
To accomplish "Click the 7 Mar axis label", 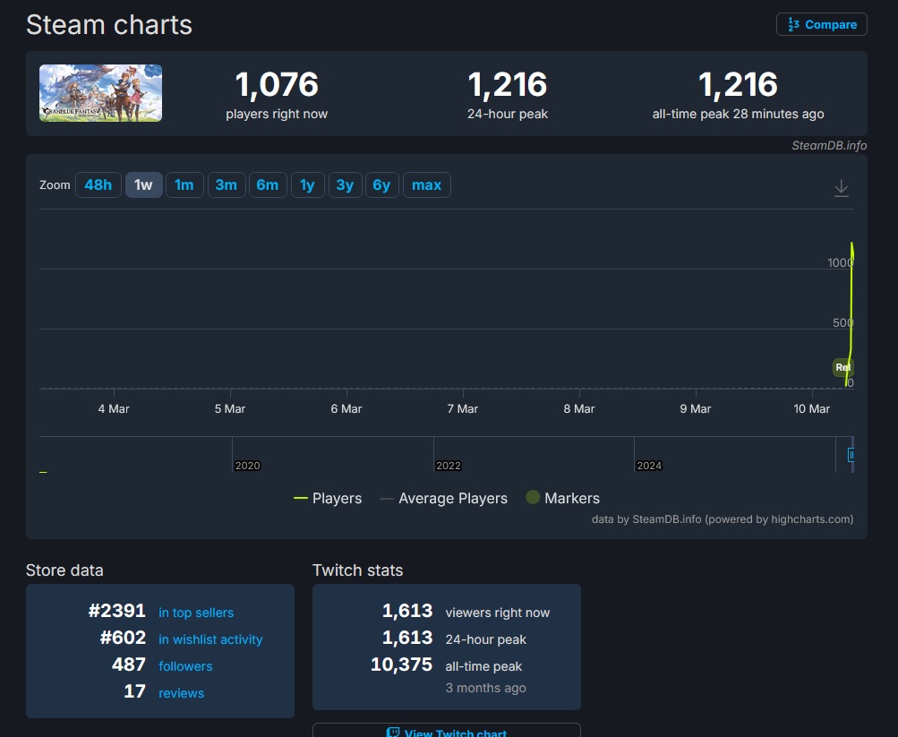I will coord(463,409).
